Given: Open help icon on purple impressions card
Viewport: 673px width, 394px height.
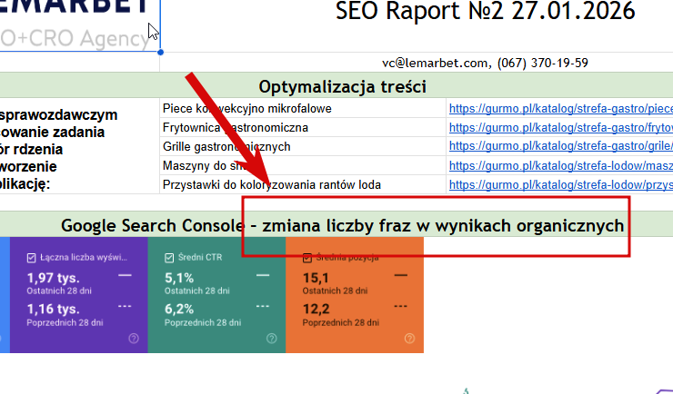Looking at the screenshot, I should pyautogui.click(x=134, y=339).
